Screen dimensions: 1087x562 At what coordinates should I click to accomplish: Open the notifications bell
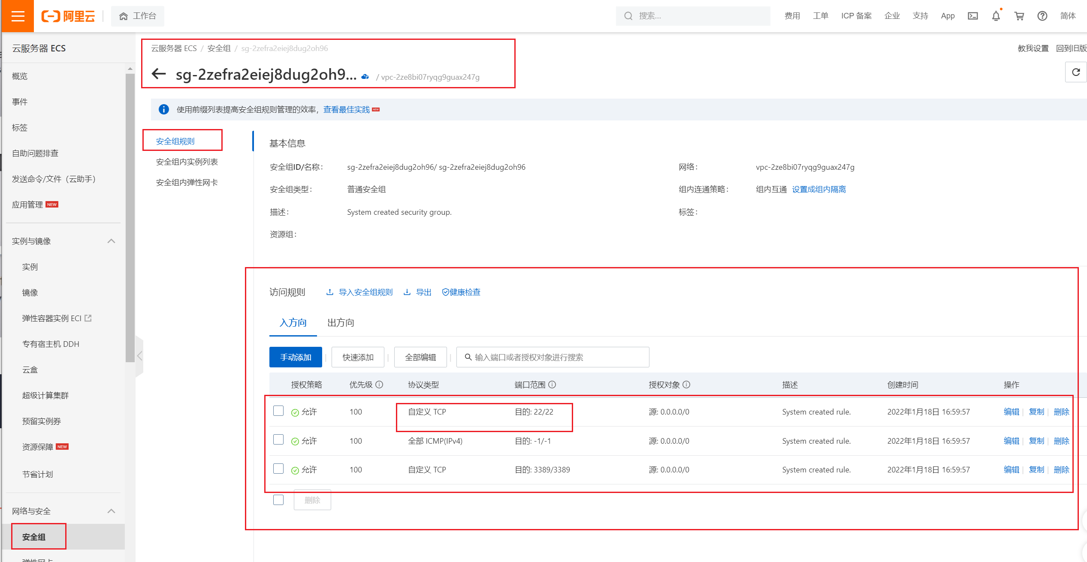[996, 16]
